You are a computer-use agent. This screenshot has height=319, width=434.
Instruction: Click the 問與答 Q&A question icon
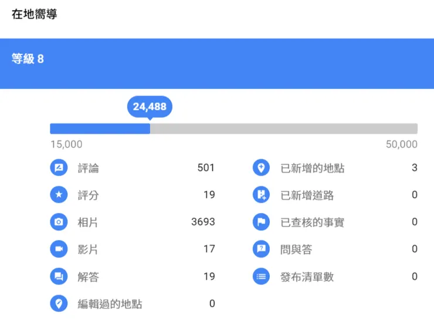point(261,249)
